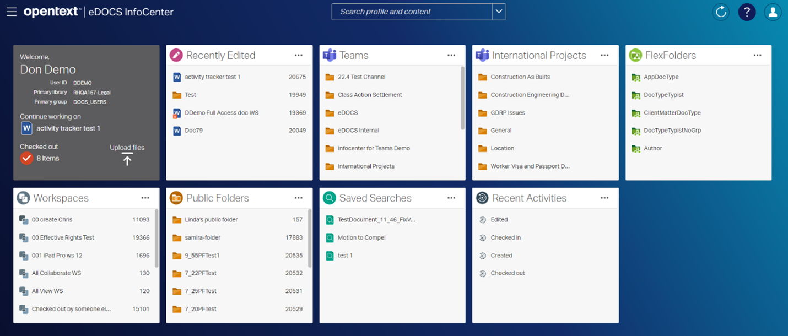Click the Recently Edited pen tile icon

pyautogui.click(x=176, y=55)
